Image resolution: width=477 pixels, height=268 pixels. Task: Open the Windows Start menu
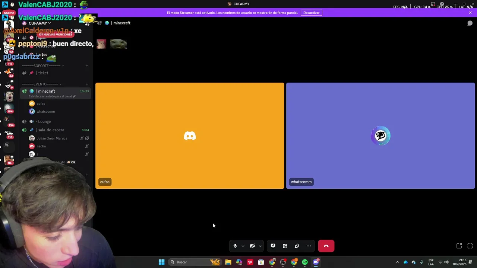[x=161, y=262]
